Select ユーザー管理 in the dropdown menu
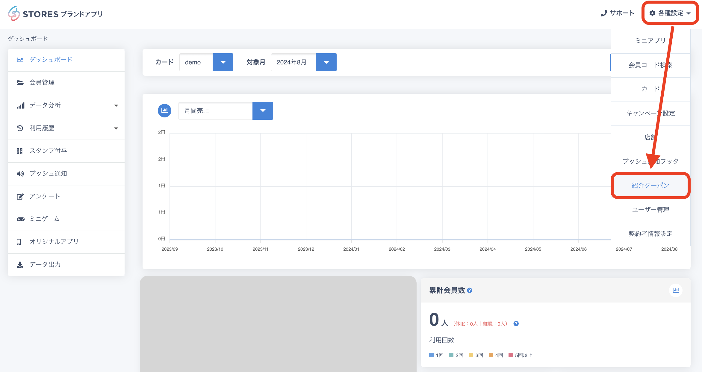This screenshot has height=372, width=702. [650, 210]
